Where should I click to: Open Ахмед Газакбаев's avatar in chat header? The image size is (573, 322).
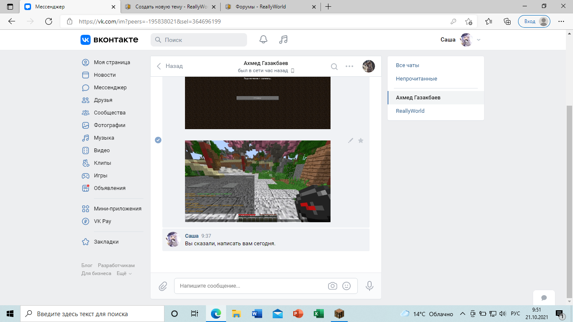[x=369, y=66]
